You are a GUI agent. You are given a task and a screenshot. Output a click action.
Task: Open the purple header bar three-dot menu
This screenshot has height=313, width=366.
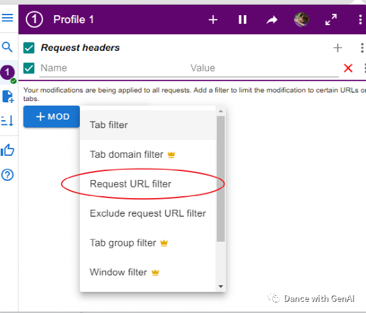coord(361,20)
